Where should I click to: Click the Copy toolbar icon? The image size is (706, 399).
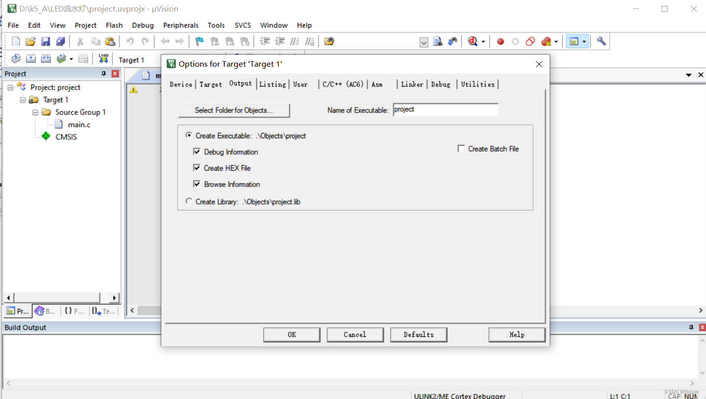pyautogui.click(x=95, y=41)
